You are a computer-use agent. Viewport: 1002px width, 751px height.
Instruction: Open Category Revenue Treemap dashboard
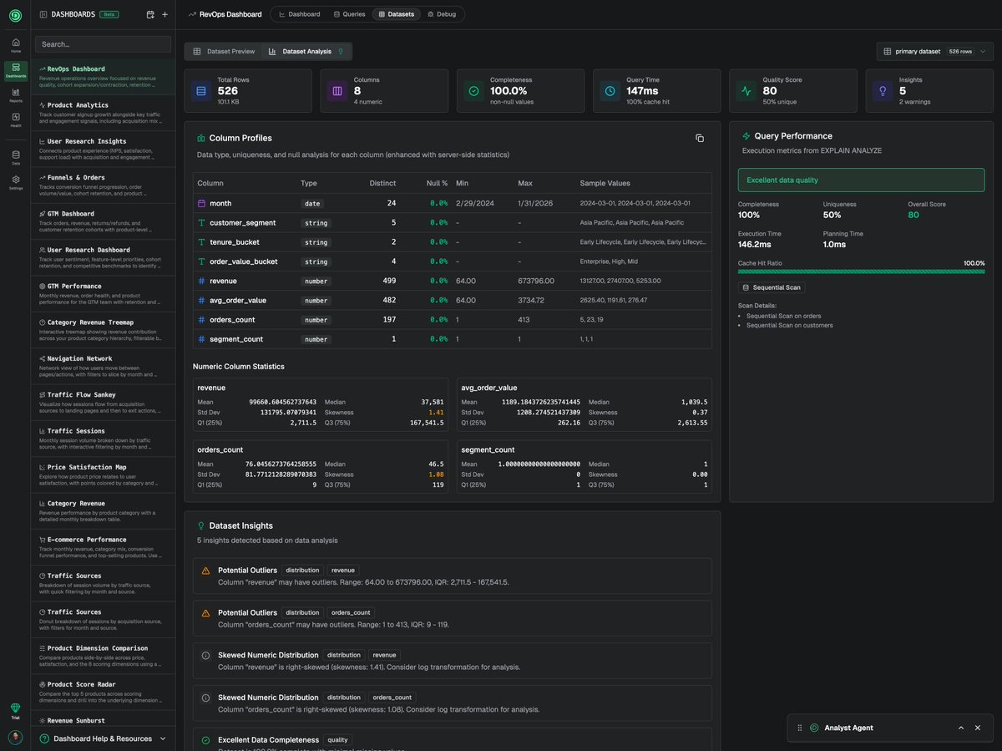click(x=103, y=330)
